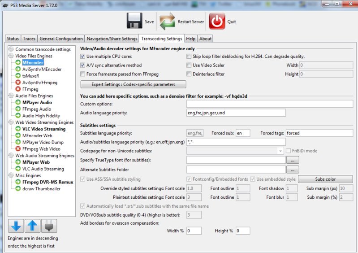Browse for Alternate Subtitles Folder
Screen dimensions: 358x253
(293, 170)
